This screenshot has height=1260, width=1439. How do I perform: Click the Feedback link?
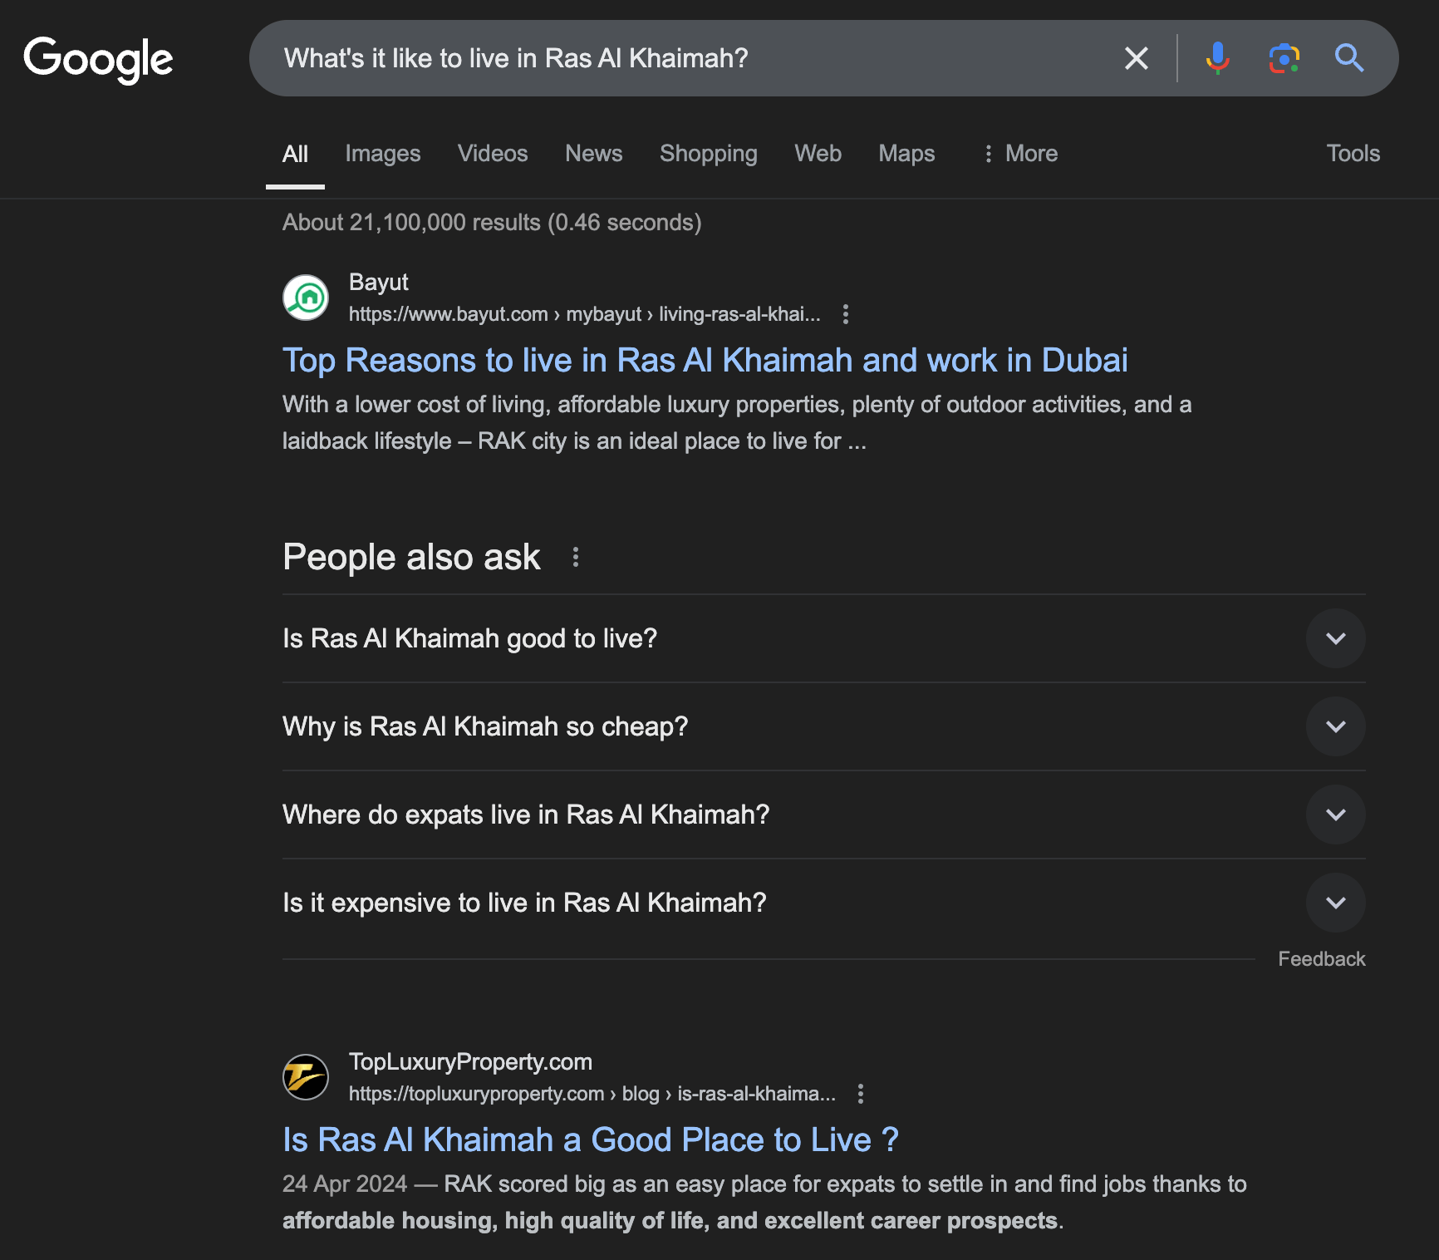(1321, 959)
